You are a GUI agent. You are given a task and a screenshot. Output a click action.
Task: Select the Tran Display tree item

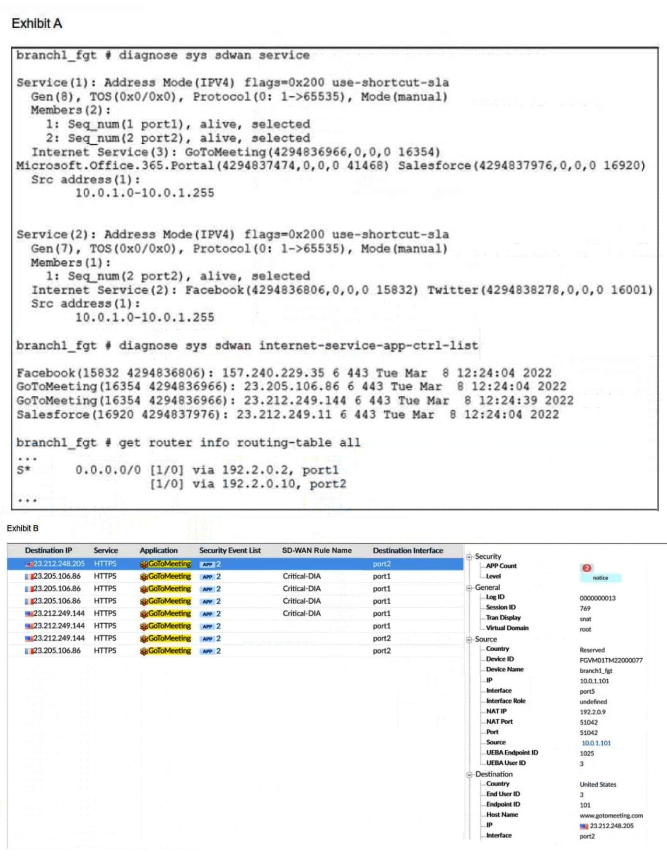pos(503,618)
